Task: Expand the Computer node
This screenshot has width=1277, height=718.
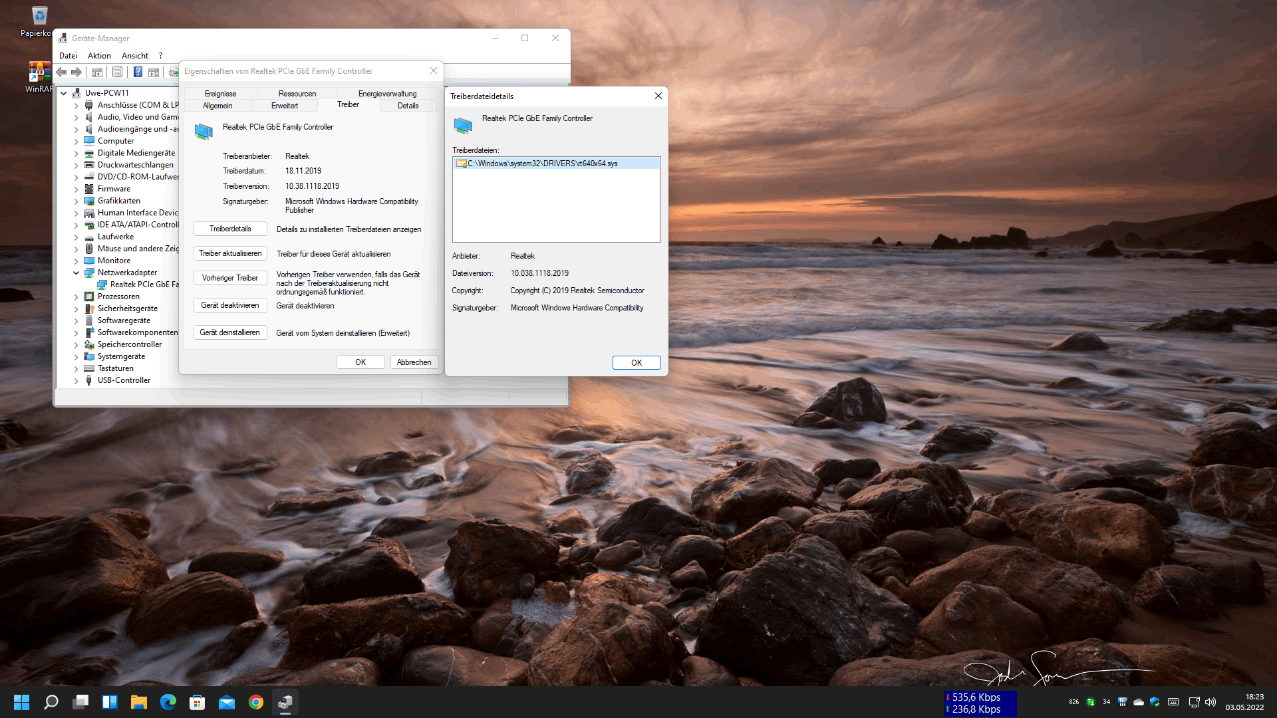Action: 76,141
